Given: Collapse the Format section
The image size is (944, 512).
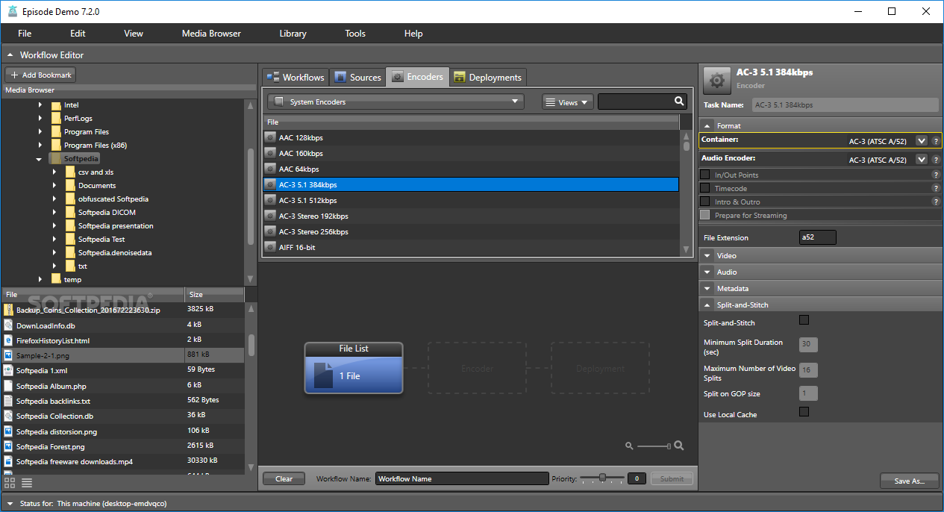Looking at the screenshot, I should (x=707, y=126).
